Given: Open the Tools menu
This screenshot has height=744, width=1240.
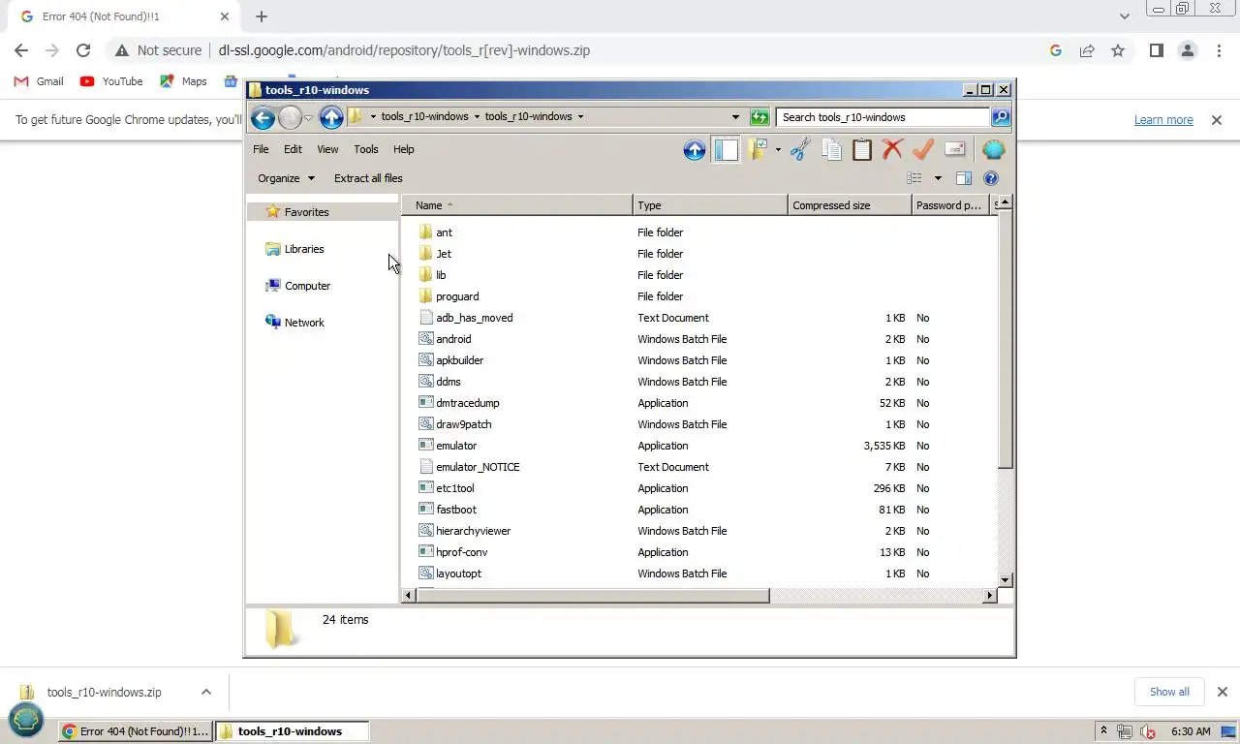Looking at the screenshot, I should click(x=366, y=149).
